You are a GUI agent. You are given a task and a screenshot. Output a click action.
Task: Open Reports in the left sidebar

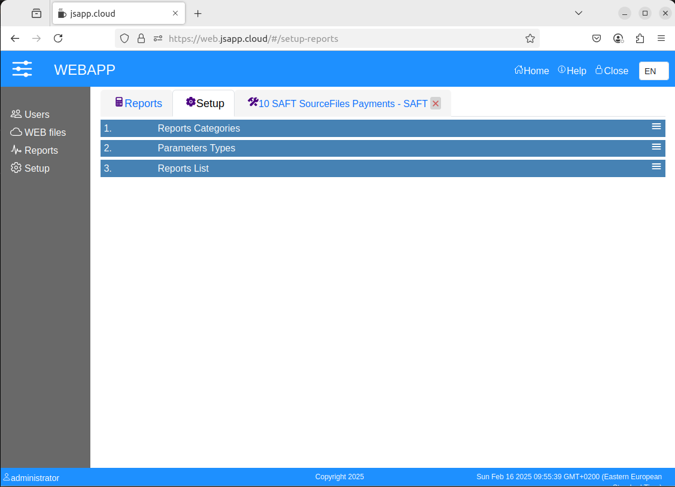click(35, 150)
